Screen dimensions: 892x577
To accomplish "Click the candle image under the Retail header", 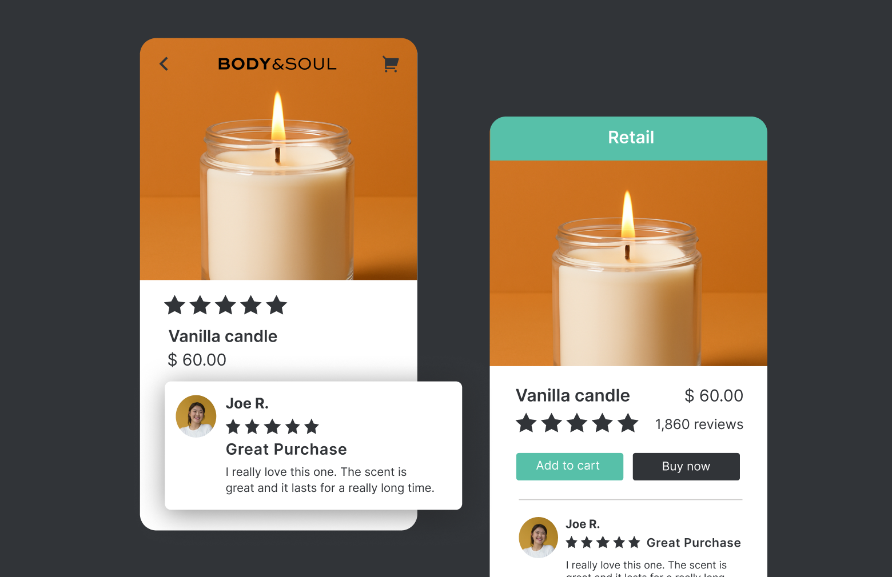I will [628, 263].
